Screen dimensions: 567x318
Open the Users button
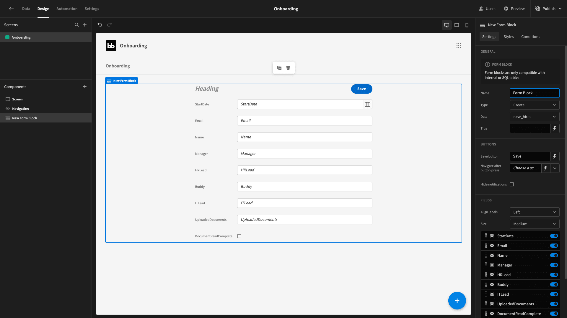[487, 9]
